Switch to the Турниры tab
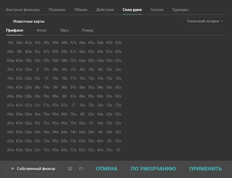The image size is (232, 178). click(180, 10)
